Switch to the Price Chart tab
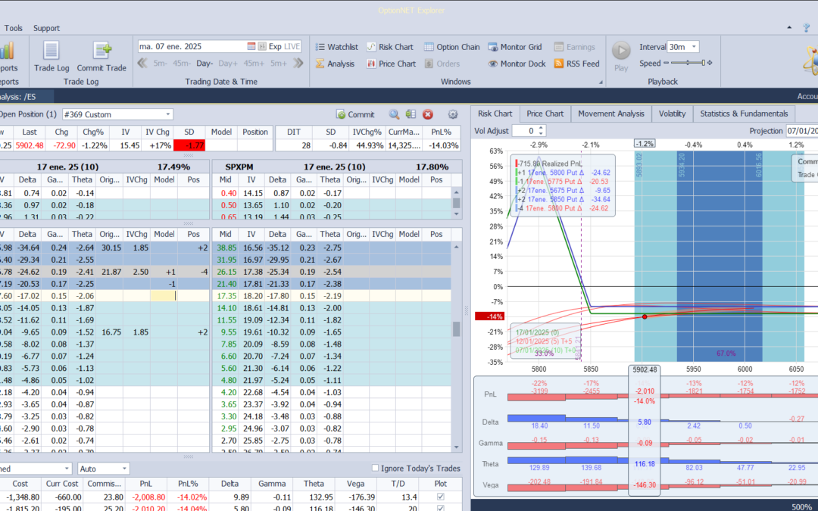Viewport: 818px width, 511px height. pos(545,114)
